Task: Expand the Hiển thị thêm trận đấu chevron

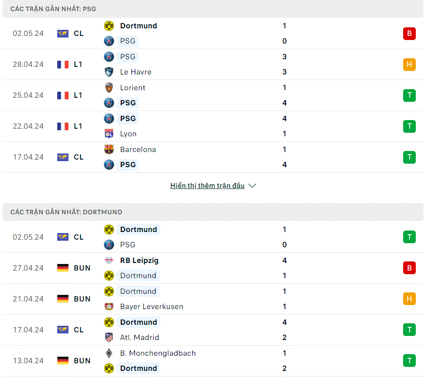Action: point(253,186)
